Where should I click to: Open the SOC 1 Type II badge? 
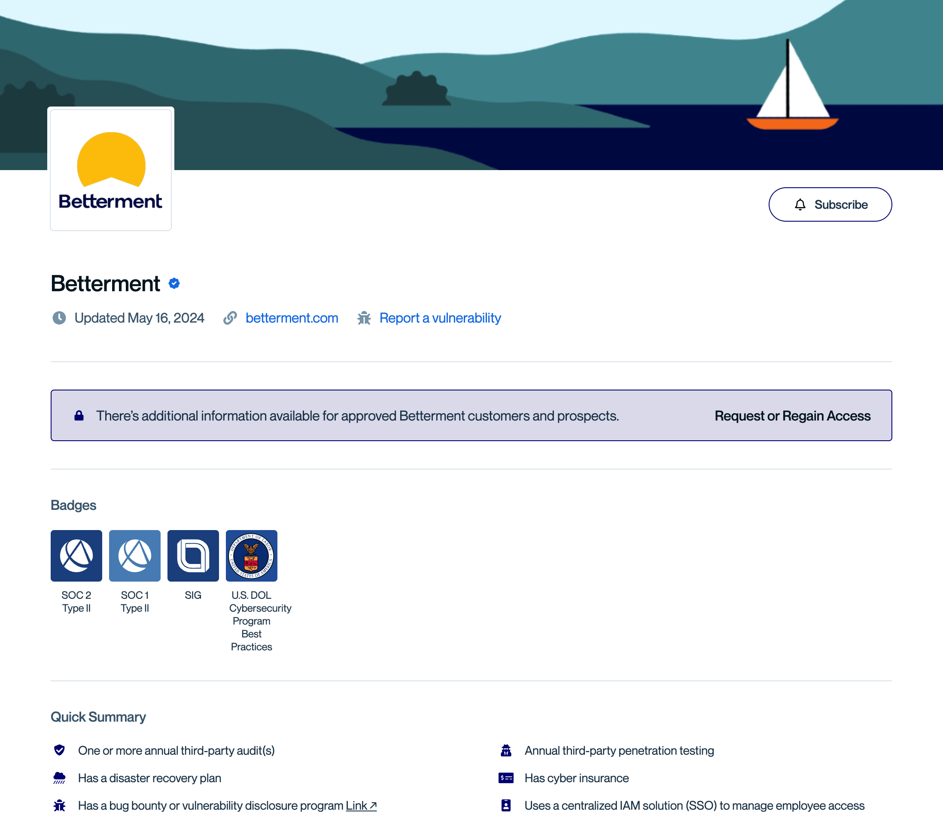click(134, 555)
